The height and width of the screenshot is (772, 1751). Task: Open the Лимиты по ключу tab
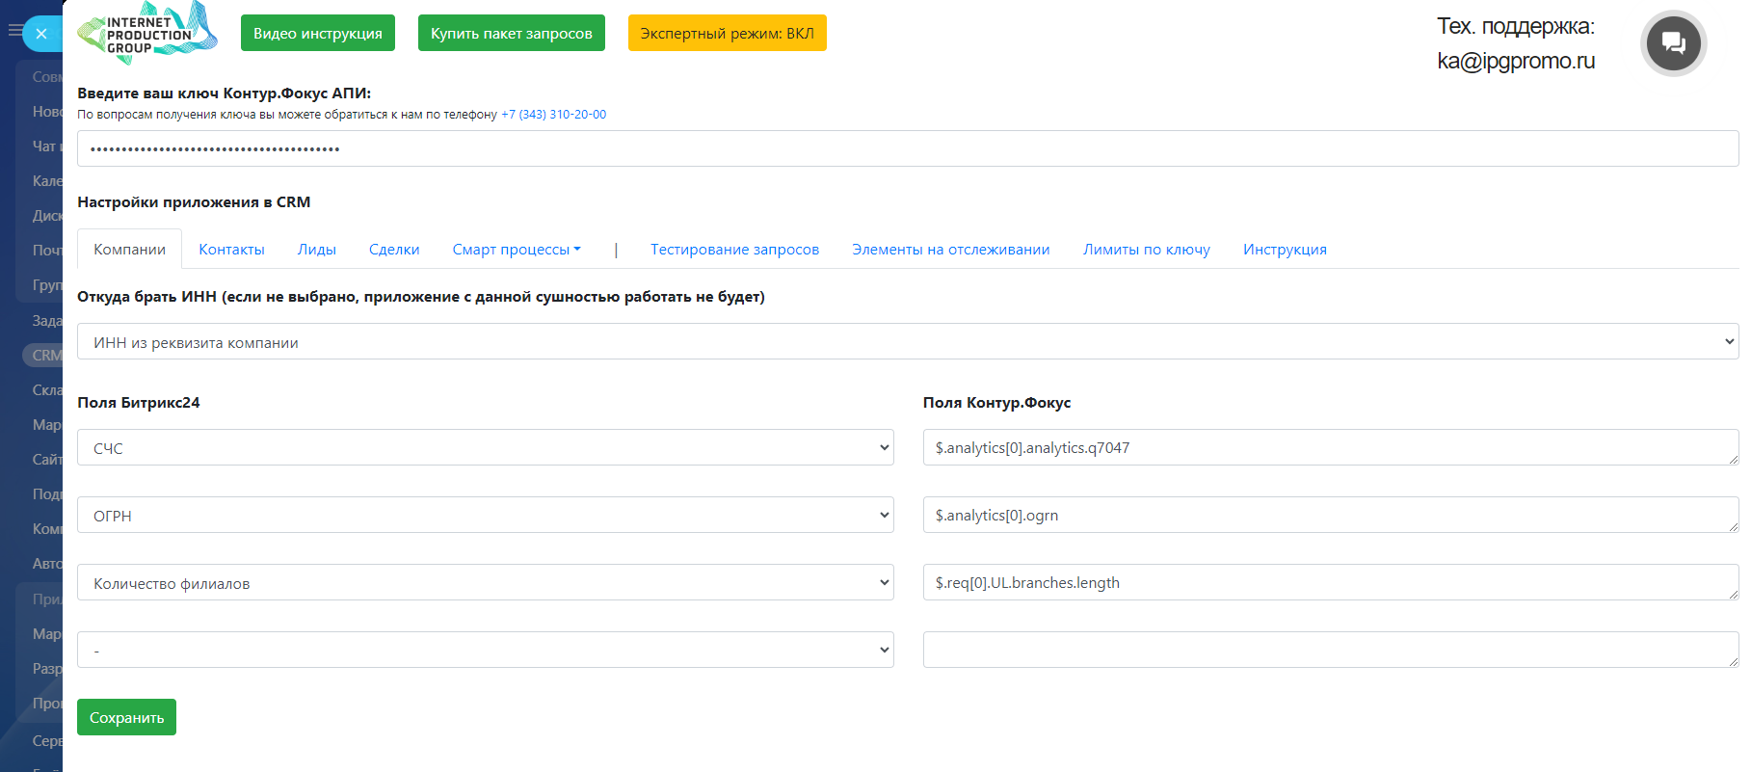(x=1146, y=250)
